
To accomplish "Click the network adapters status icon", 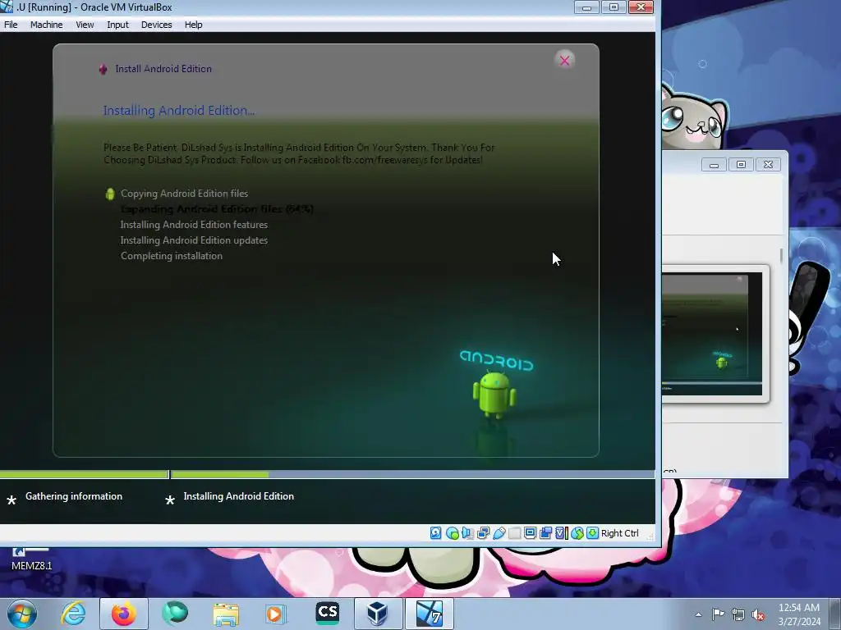I will coord(483,533).
